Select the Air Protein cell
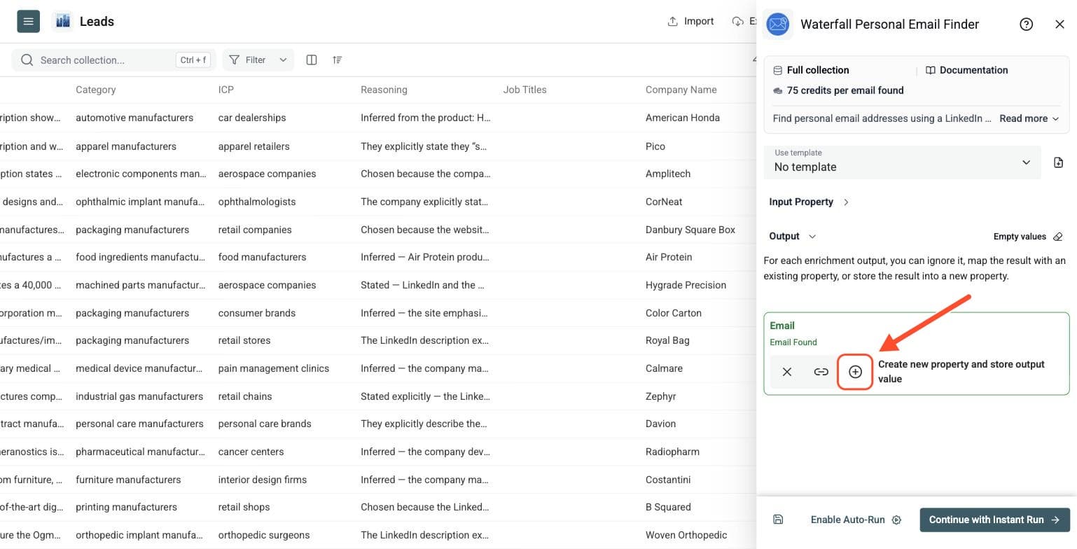The height and width of the screenshot is (549, 1077). point(669,257)
